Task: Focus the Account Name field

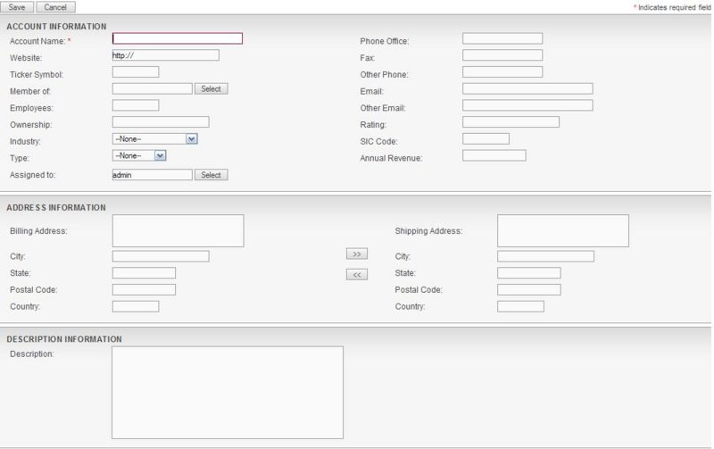Action: coord(177,38)
